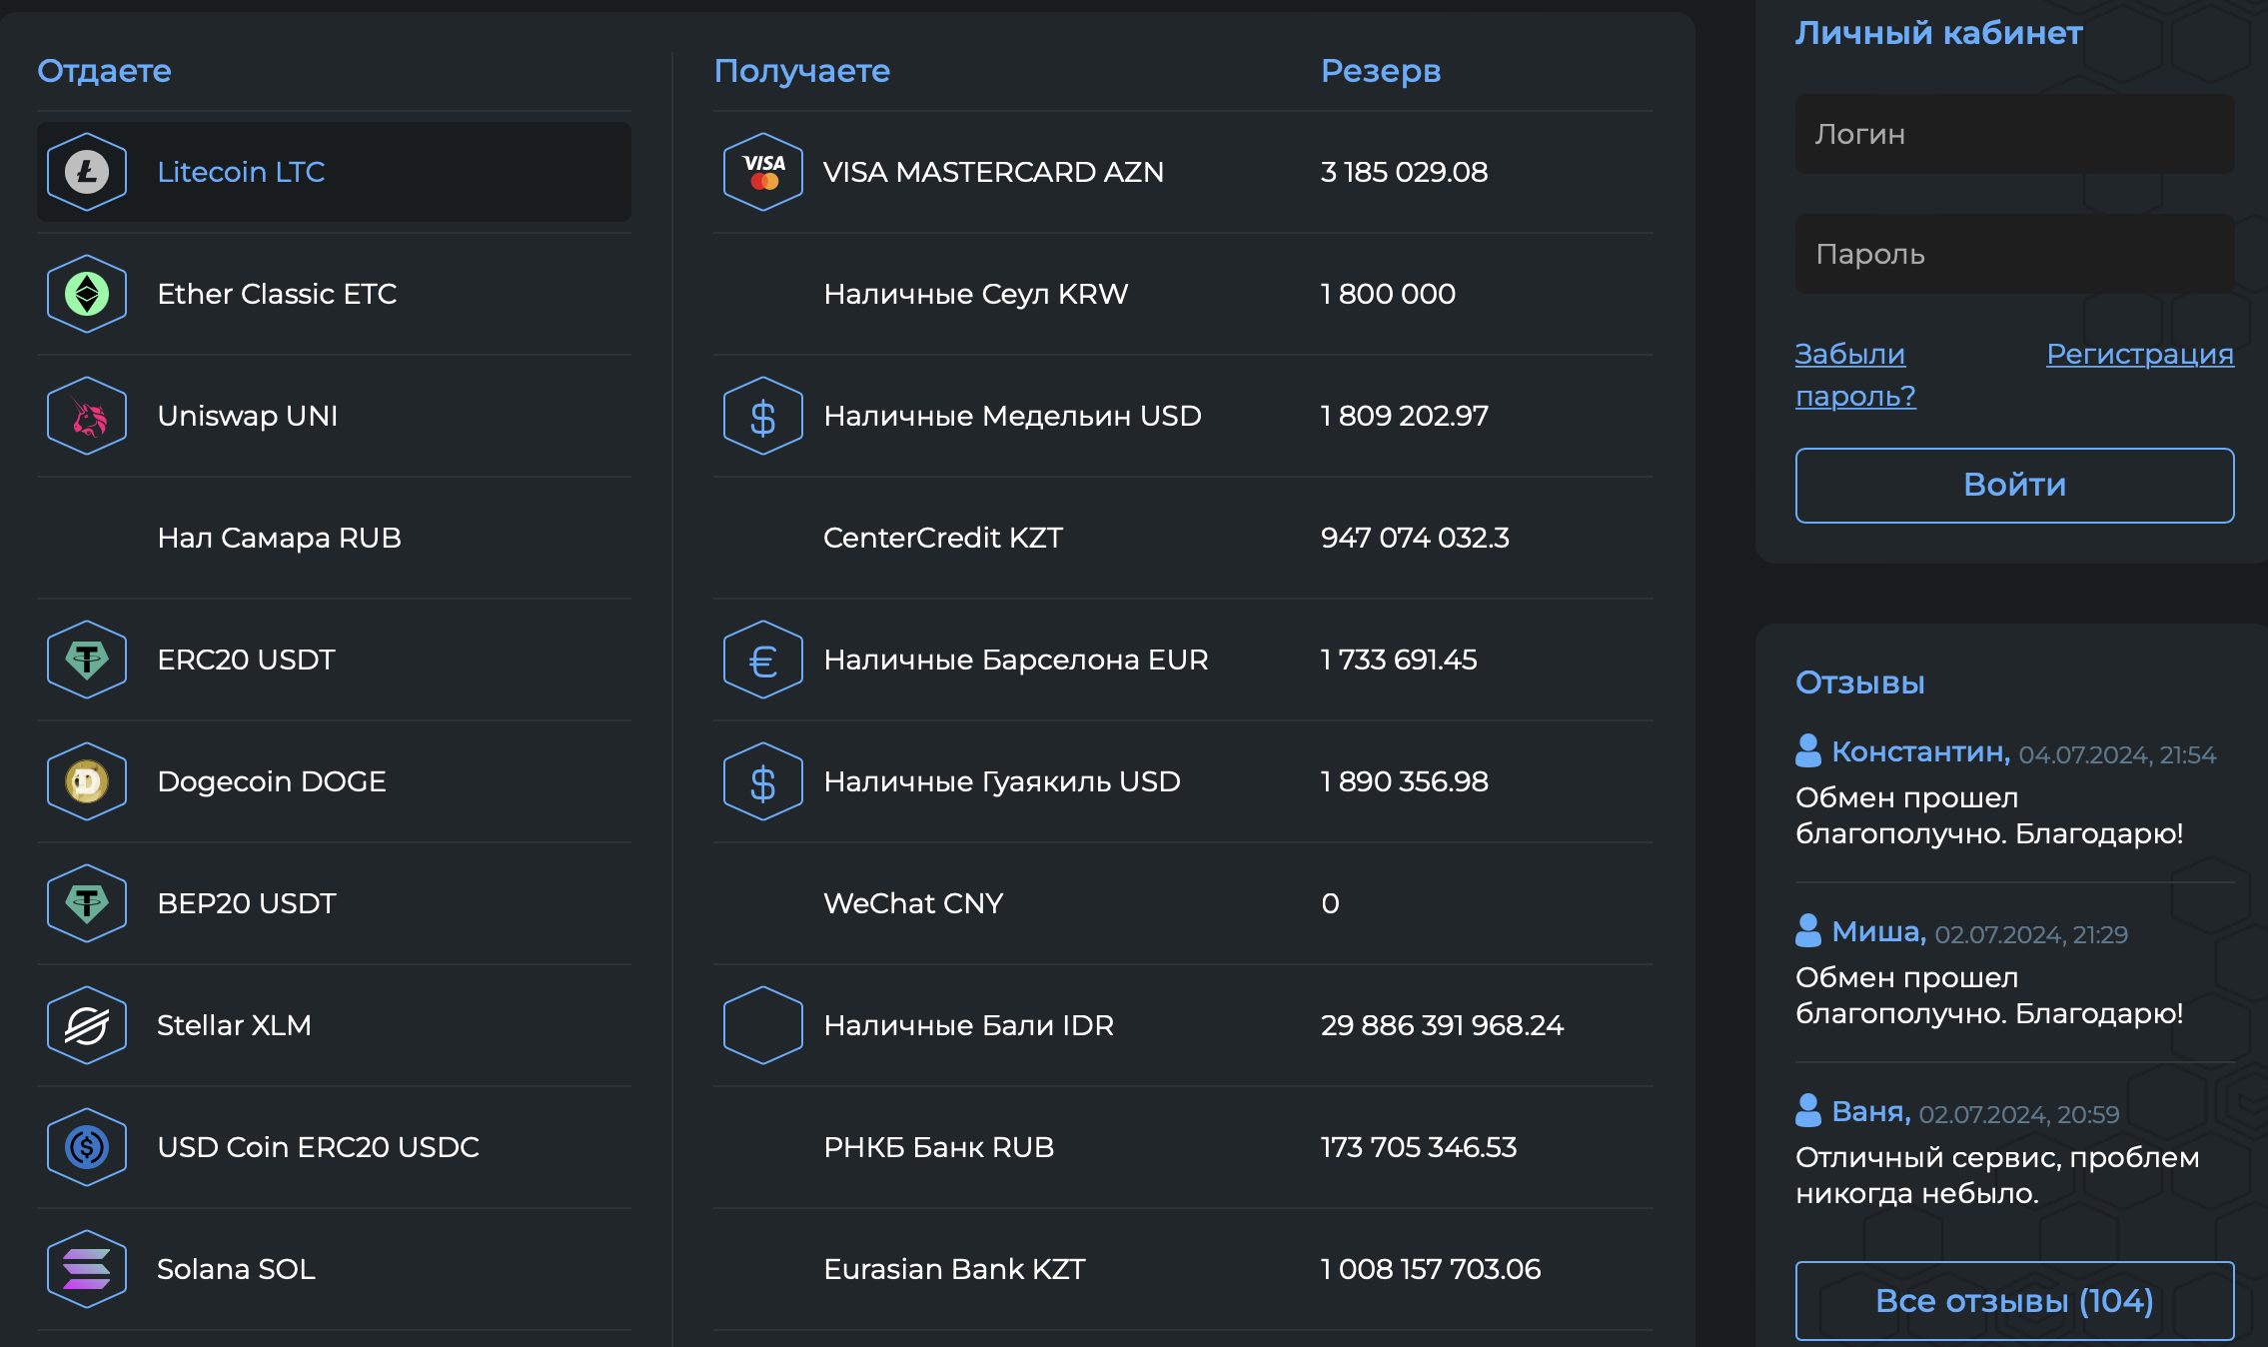Choose WeChat CNY in receive list
This screenshot has width=2268, height=1347.
click(x=912, y=903)
